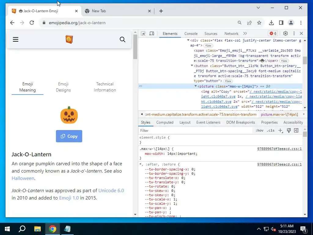Switch to the Console tab
This screenshot has width=313, height=235.
coord(191,34)
